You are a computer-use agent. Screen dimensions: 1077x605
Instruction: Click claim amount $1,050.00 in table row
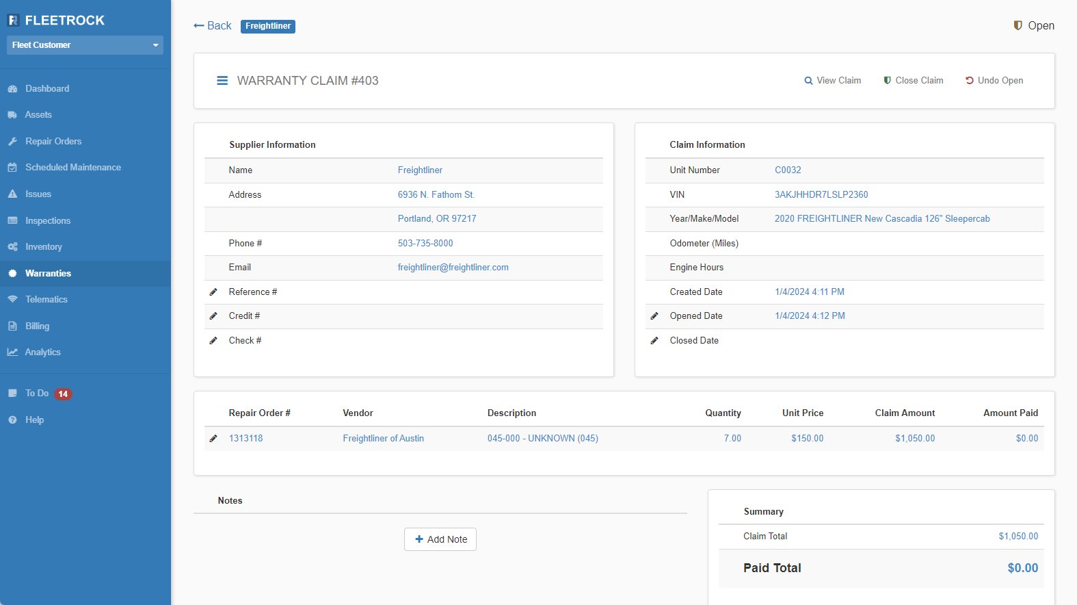[x=915, y=439]
